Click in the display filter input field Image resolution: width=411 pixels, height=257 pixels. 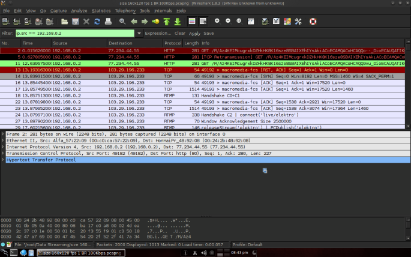(75, 33)
